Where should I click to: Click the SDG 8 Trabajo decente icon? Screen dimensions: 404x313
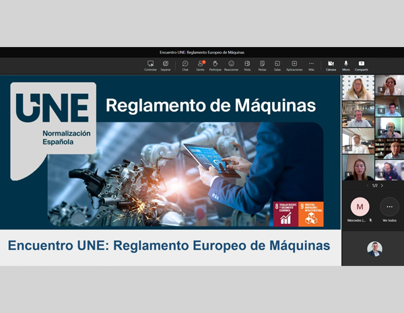click(x=285, y=214)
